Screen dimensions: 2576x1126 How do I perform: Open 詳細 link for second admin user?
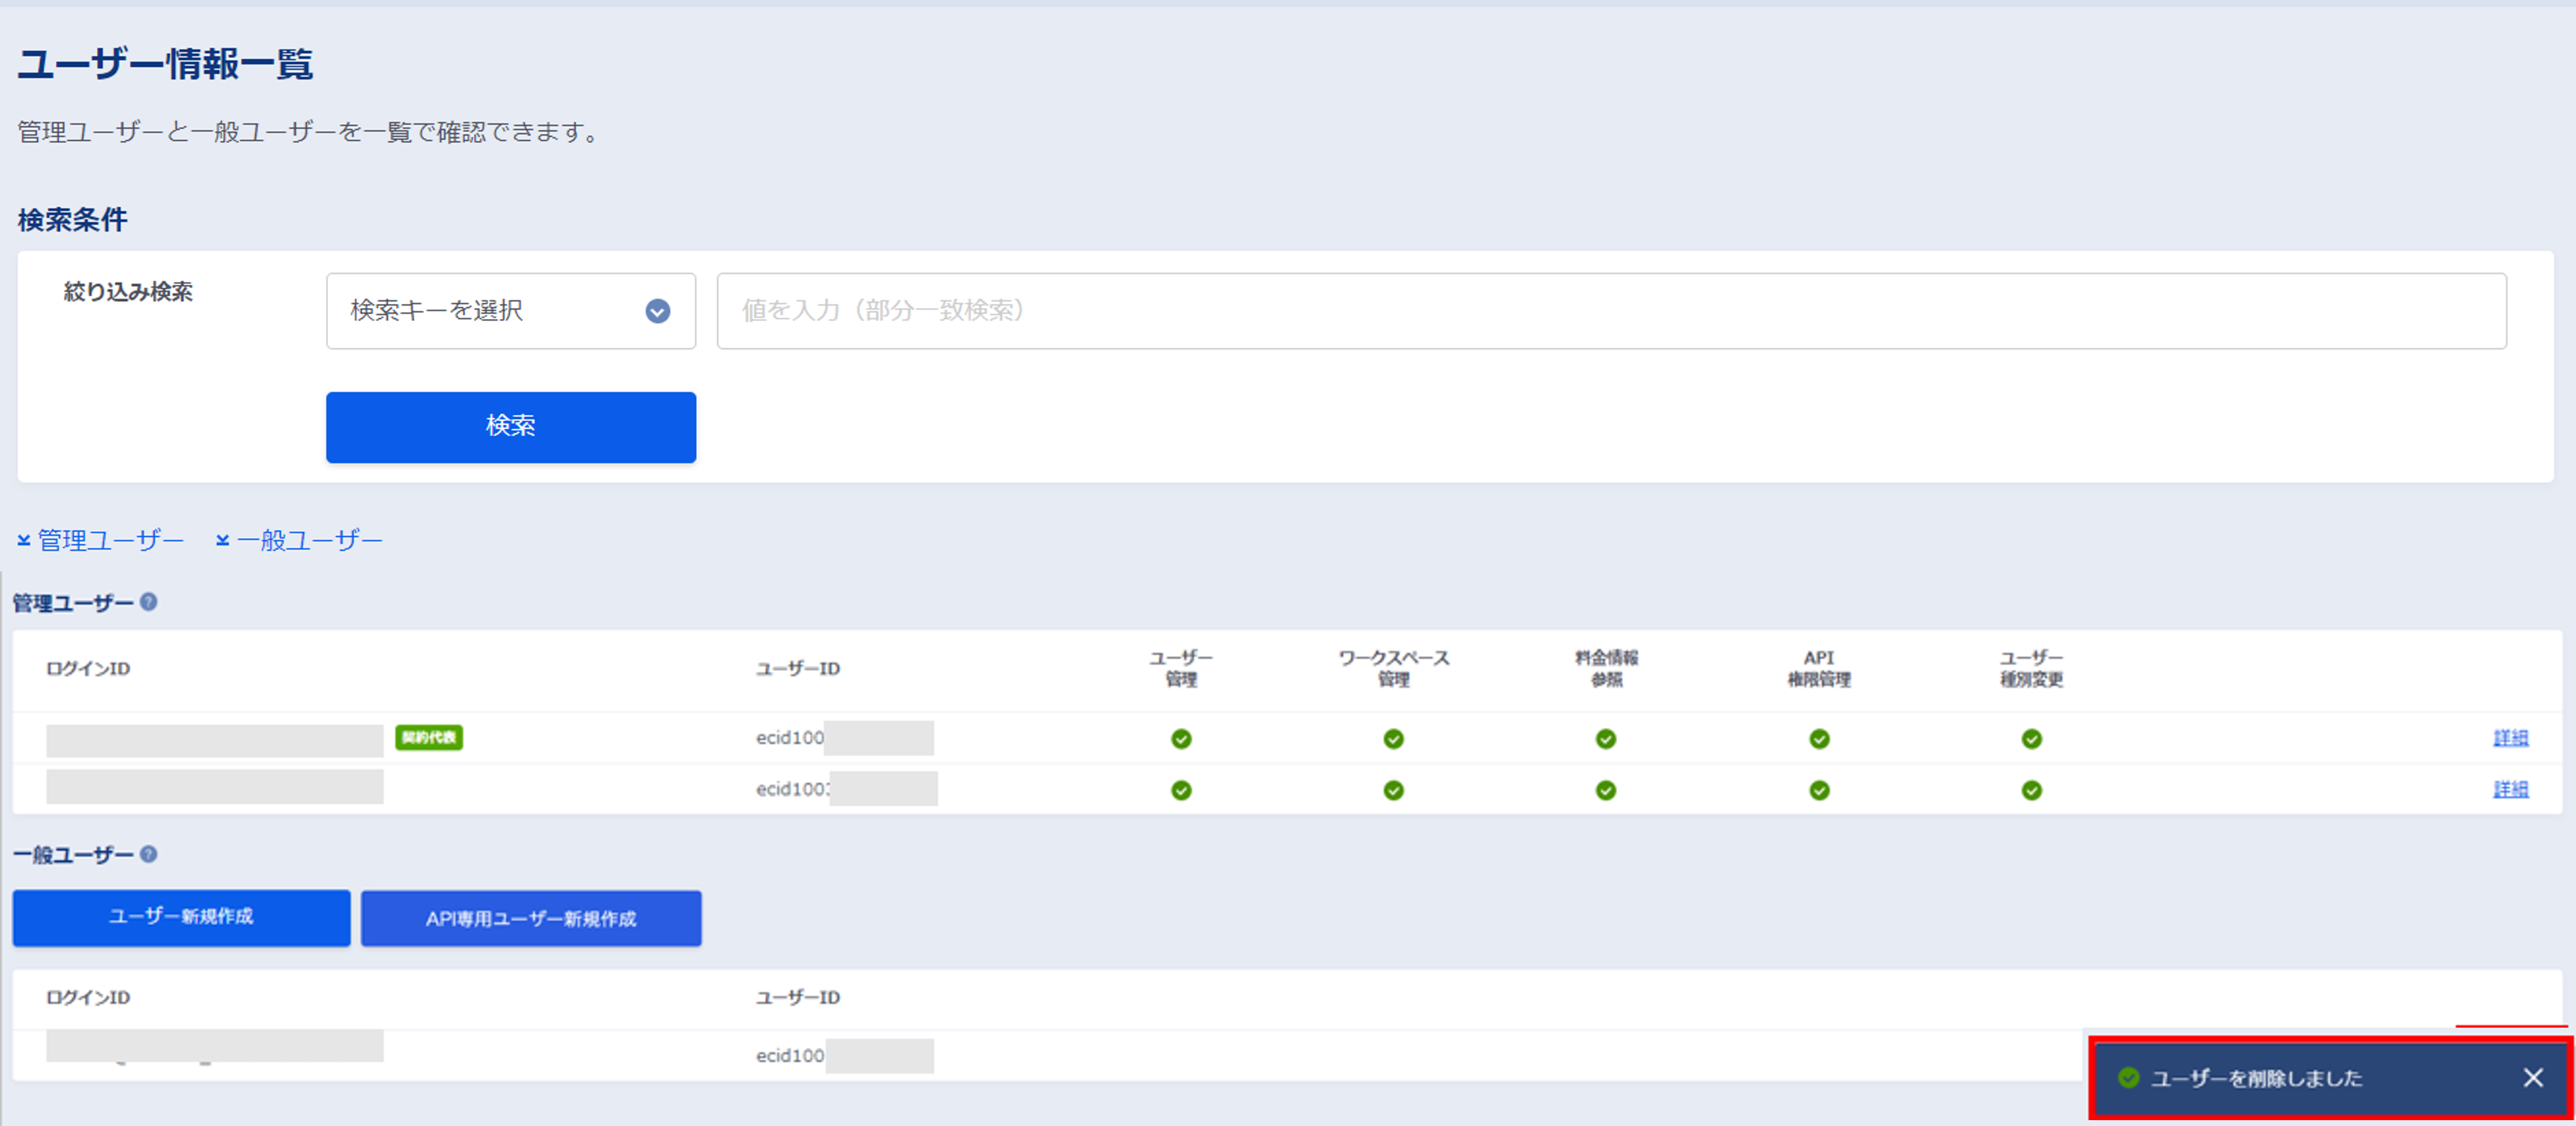tap(2510, 789)
